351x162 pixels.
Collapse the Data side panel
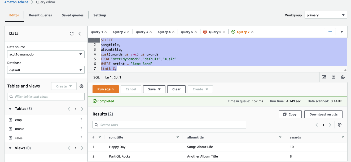[x=80, y=34]
